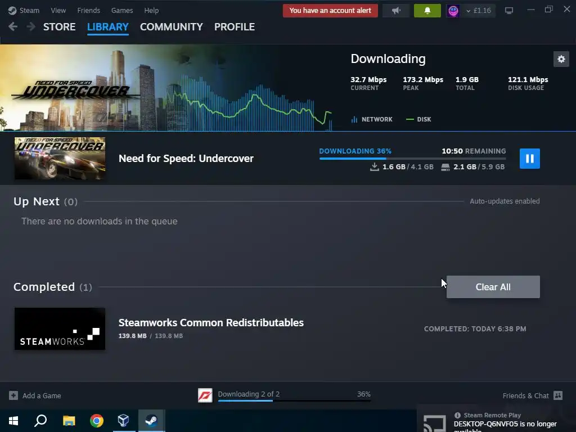Screen dimensions: 576x432
Task: Open the PROFILE tab
Action: pos(235,27)
